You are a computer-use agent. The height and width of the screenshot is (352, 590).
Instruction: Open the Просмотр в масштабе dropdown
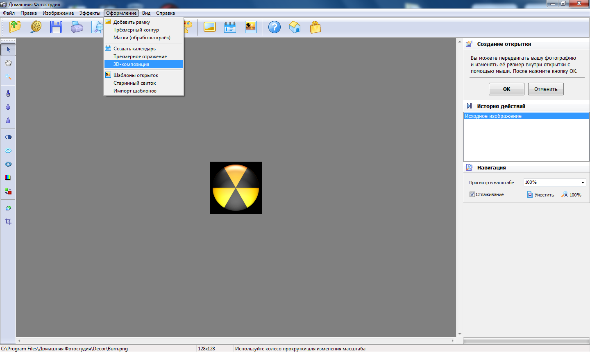coord(583,183)
